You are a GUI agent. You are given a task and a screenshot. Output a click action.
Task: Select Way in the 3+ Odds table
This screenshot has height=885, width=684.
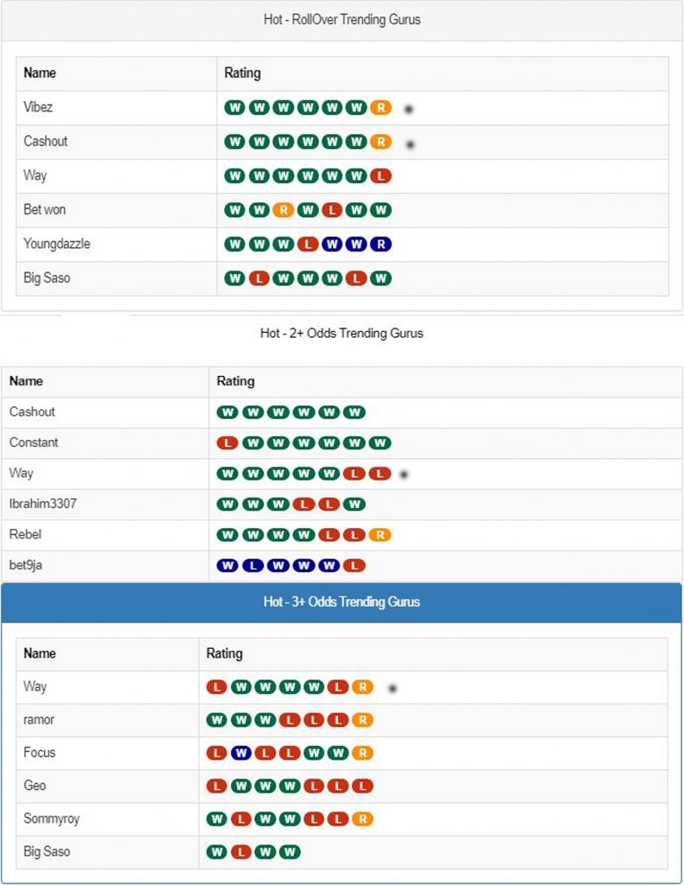point(35,687)
